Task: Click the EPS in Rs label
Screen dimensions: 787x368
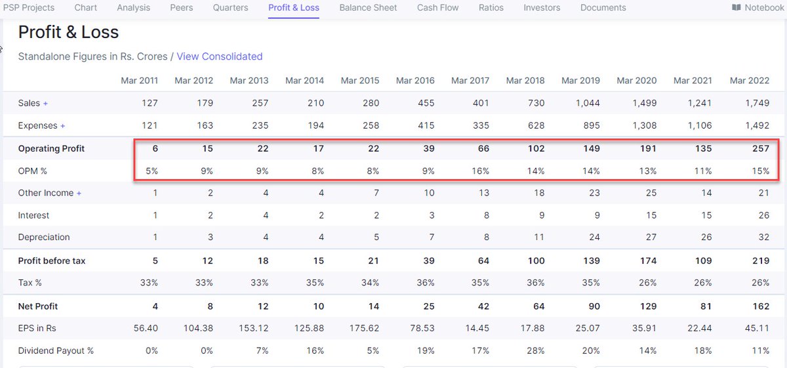Action: click(x=39, y=328)
